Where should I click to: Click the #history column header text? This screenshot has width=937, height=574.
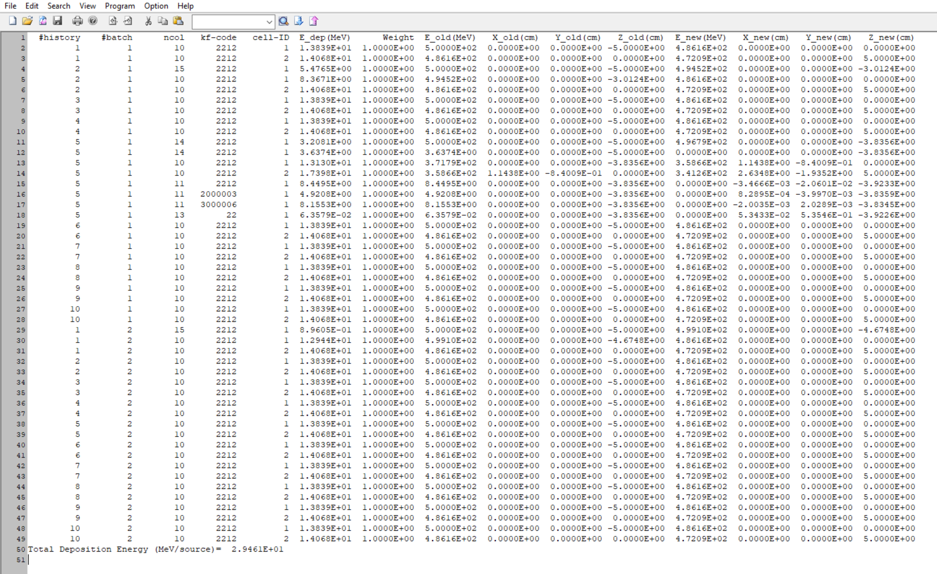60,38
